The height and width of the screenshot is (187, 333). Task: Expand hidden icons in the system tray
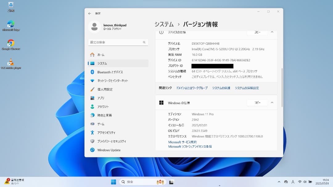point(279,182)
